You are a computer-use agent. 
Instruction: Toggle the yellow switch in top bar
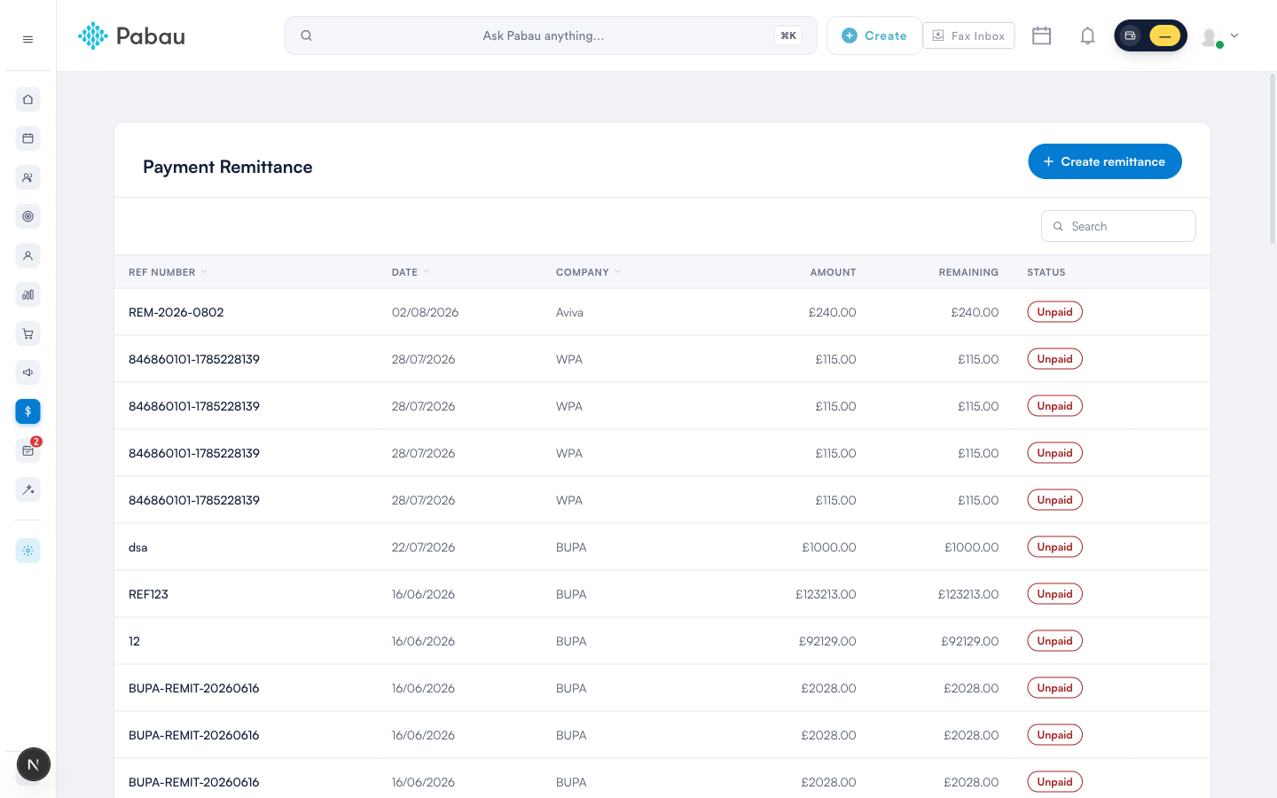click(1164, 35)
